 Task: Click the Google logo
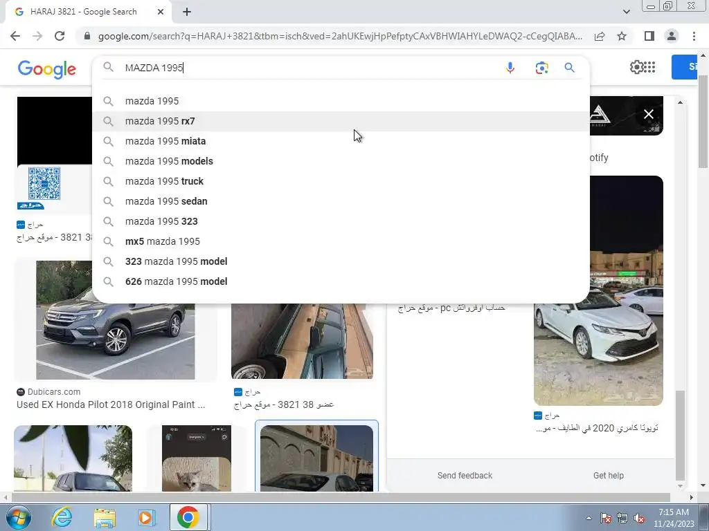click(x=47, y=69)
